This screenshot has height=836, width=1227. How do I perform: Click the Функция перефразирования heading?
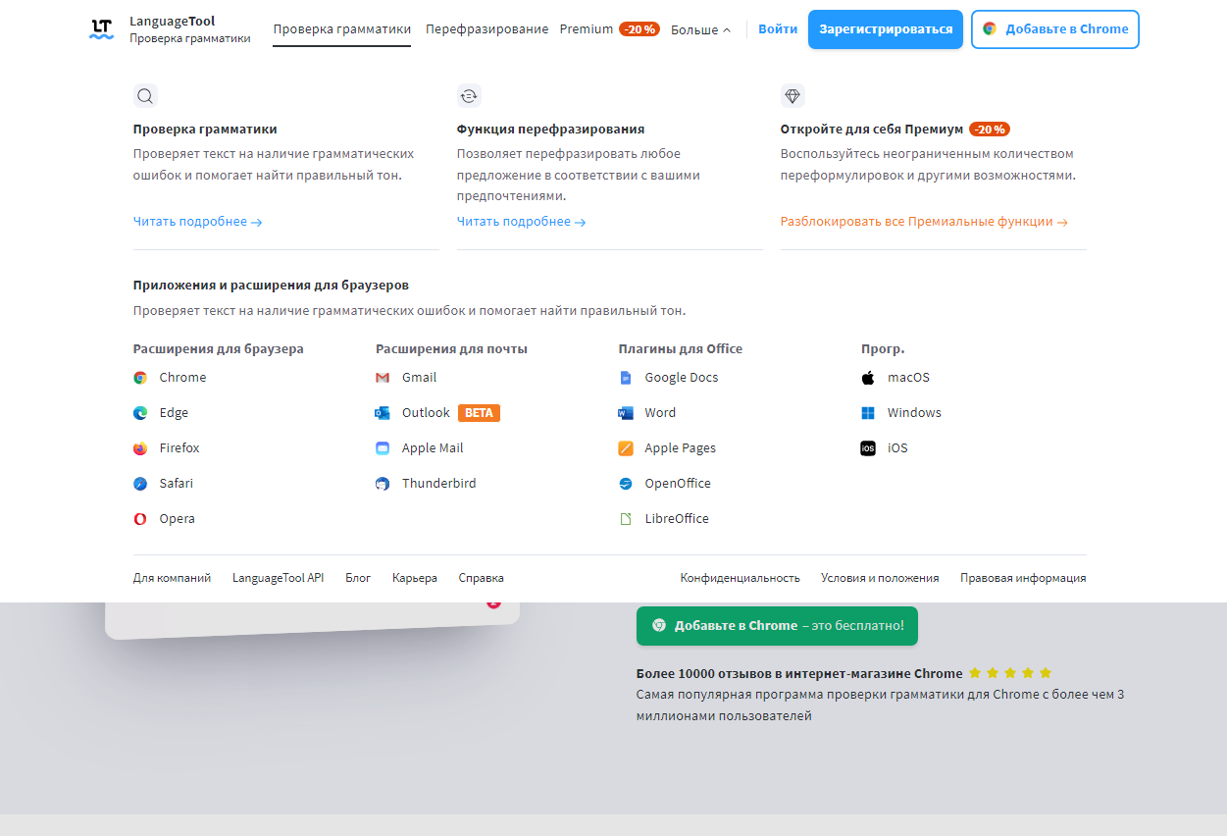click(x=550, y=130)
